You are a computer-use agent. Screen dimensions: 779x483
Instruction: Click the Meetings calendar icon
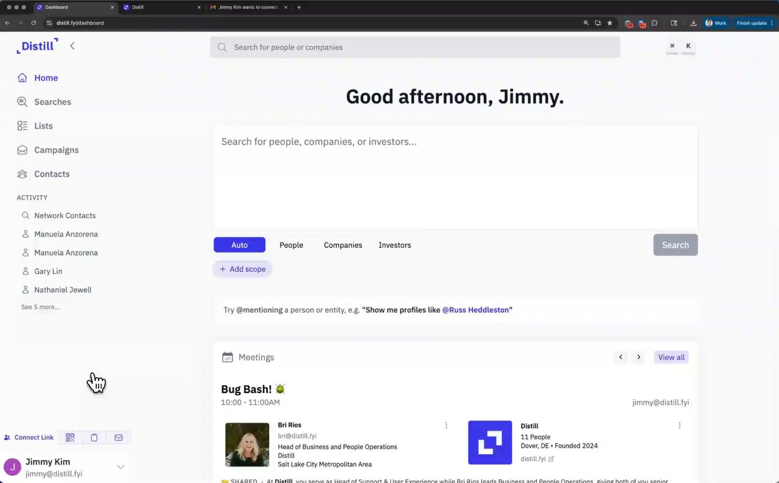point(228,357)
